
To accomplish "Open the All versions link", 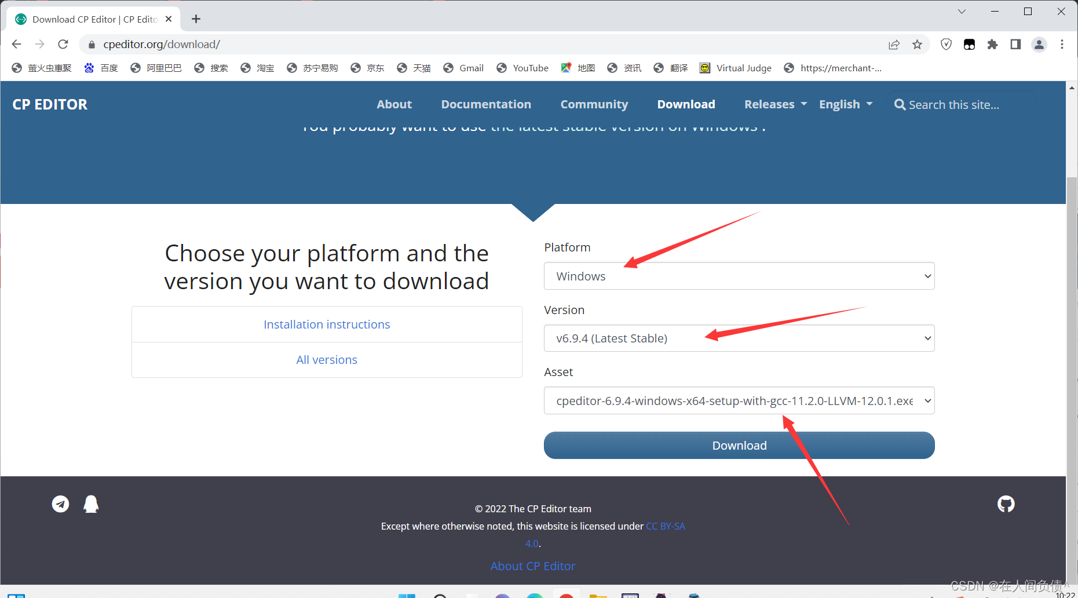I will (x=327, y=360).
